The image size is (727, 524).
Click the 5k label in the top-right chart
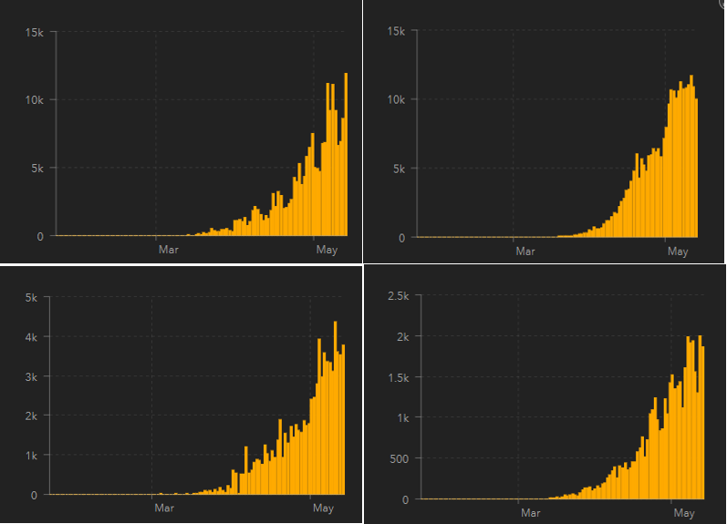[x=397, y=169]
